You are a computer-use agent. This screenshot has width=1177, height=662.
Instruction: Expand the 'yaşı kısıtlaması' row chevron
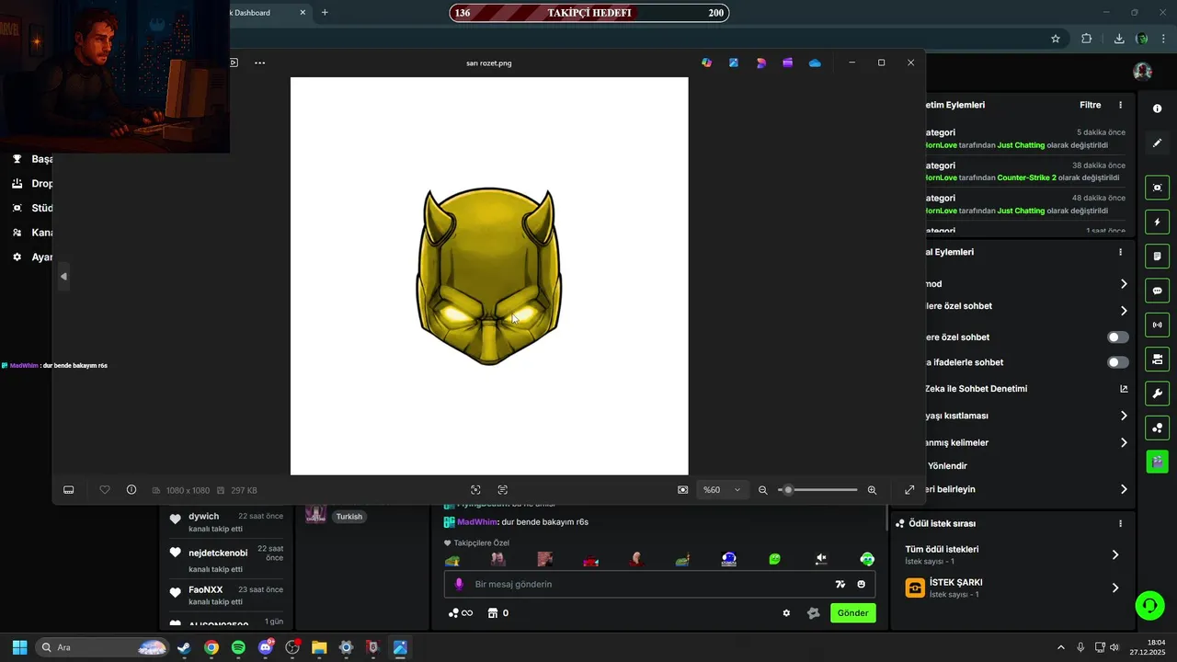pos(1123,416)
